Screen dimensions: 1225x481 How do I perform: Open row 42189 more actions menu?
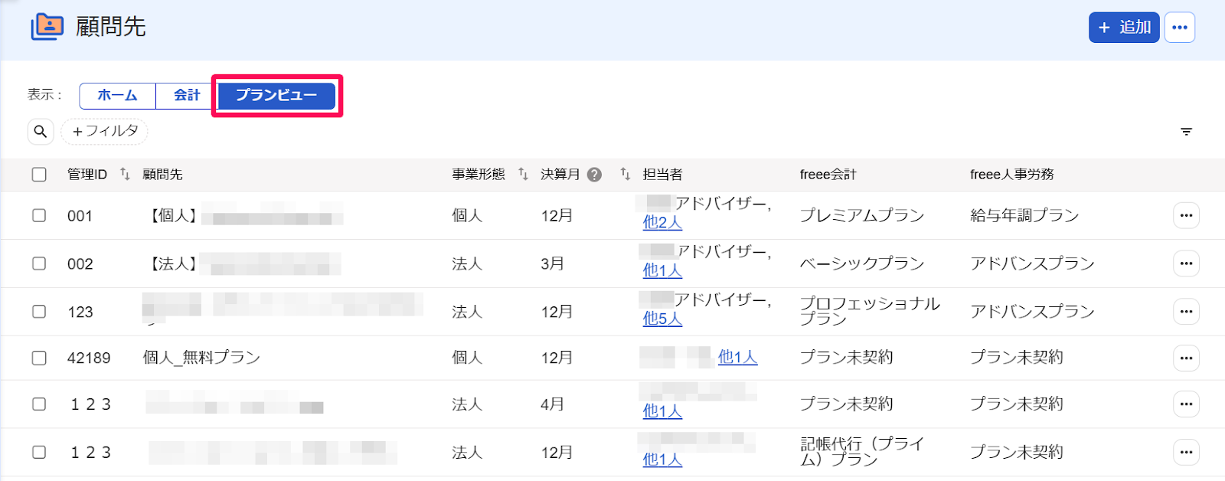pyautogui.click(x=1186, y=358)
